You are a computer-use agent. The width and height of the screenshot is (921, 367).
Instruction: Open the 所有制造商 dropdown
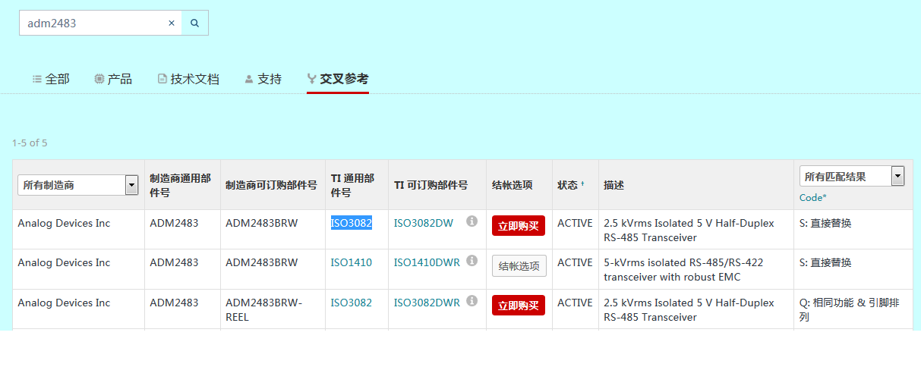tap(78, 184)
